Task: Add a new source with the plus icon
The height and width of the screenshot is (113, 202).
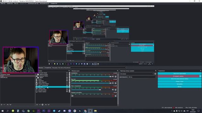Action: pyautogui.click(x=37, y=105)
